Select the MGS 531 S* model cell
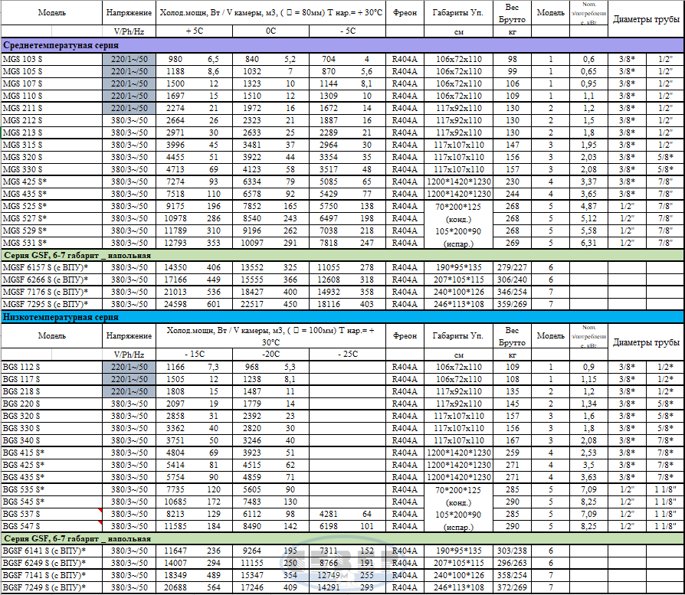685x595 pixels. tap(51, 243)
